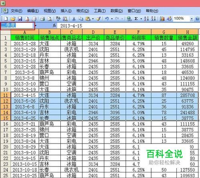
Task: Run the Spelling check icon
Action: [x=58, y=19]
